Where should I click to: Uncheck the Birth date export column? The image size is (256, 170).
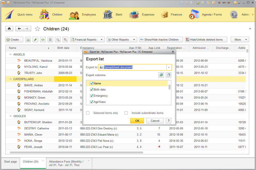(91, 90)
